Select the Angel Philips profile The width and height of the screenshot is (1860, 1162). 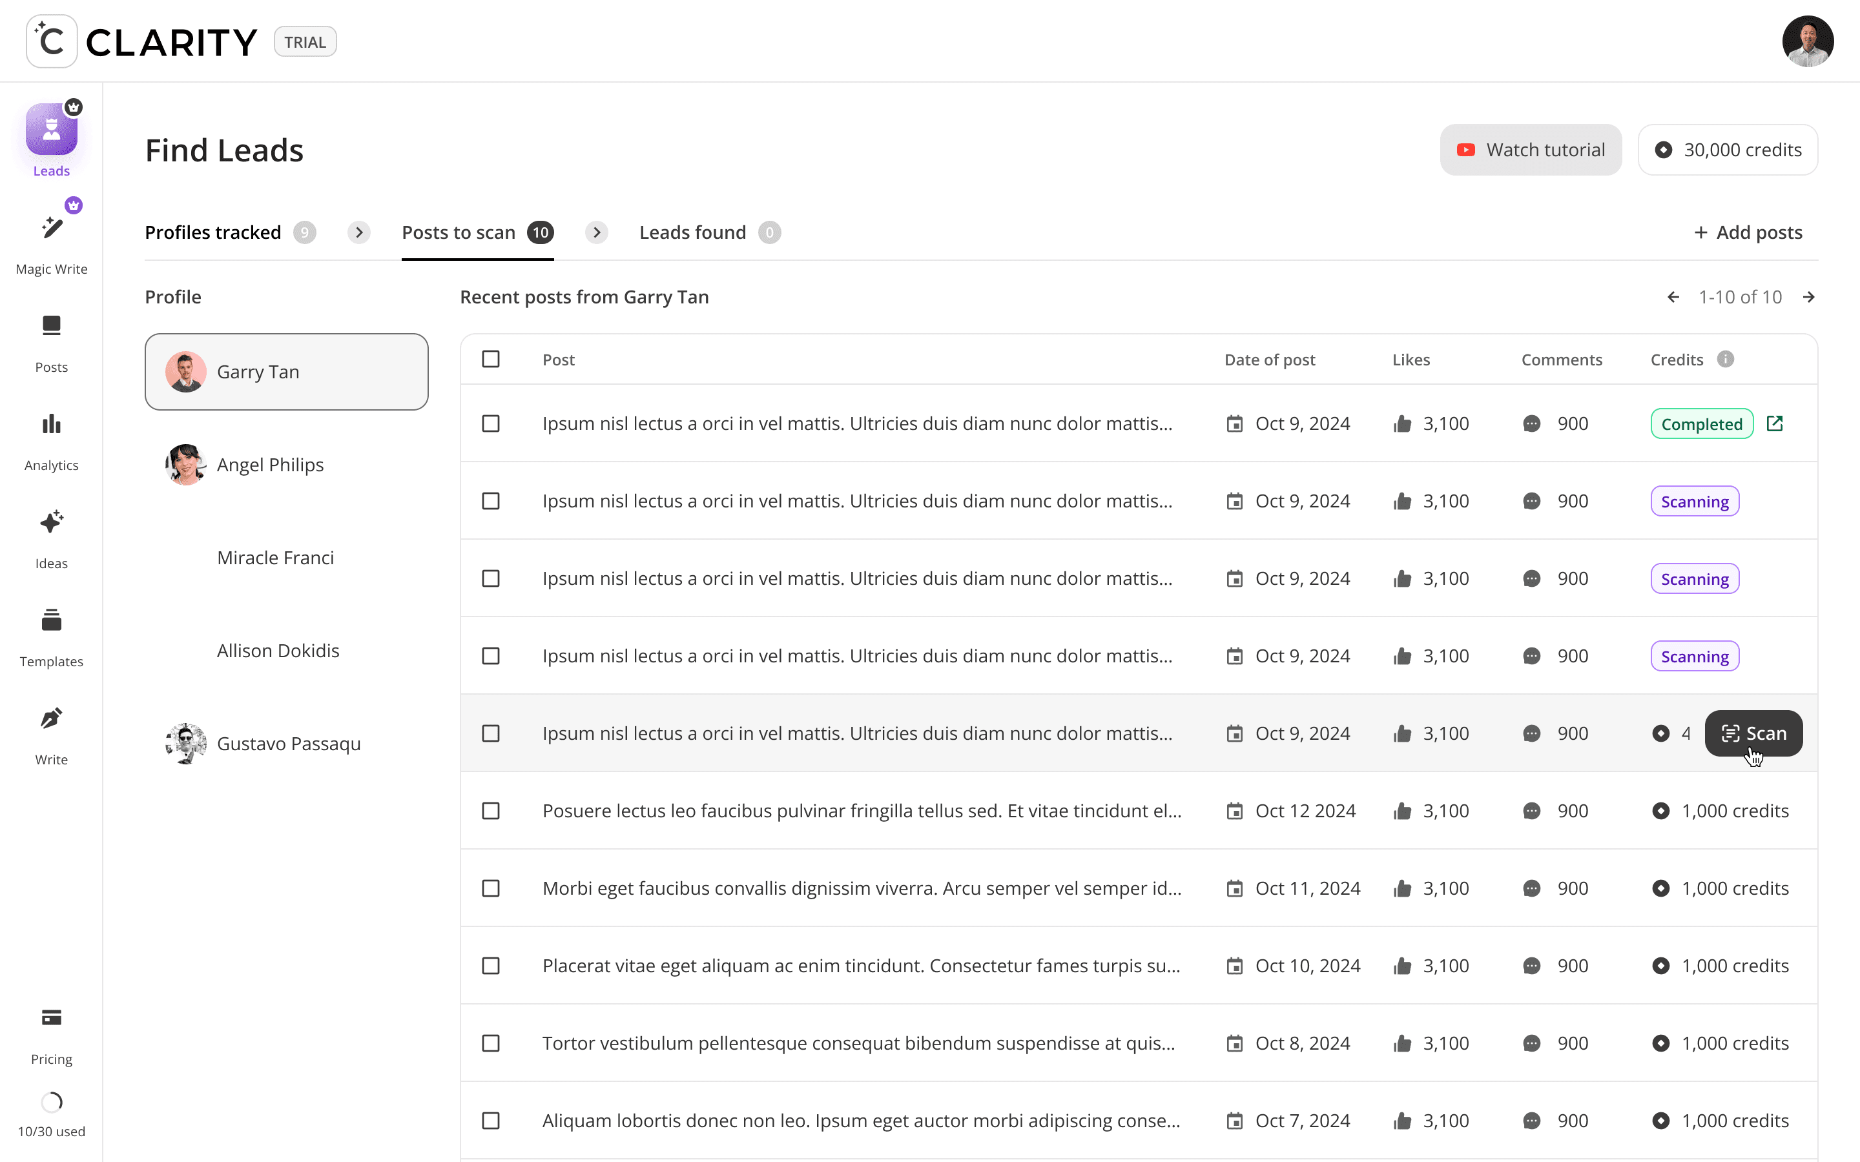pyautogui.click(x=270, y=464)
